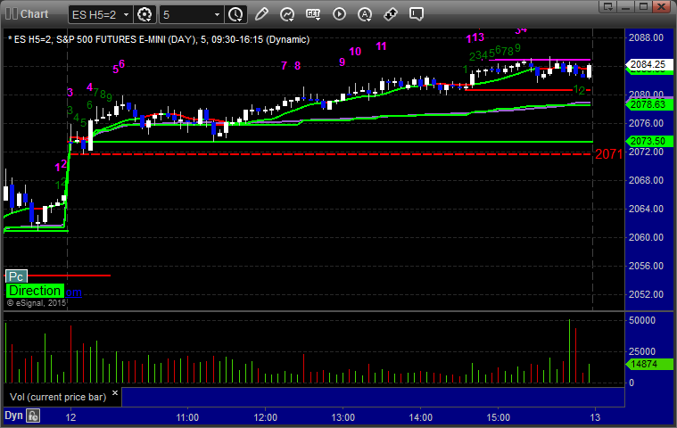The height and width of the screenshot is (428, 677).
Task: Click the 15:00 time axis label
Action: 499,417
